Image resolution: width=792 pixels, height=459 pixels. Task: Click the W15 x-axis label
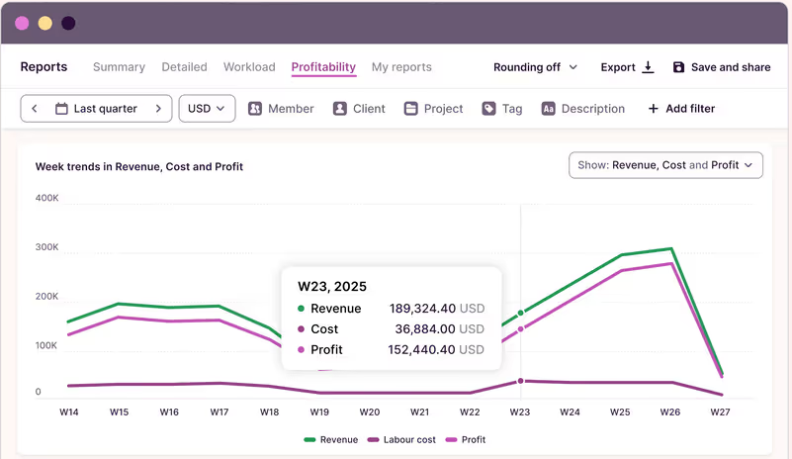click(120, 412)
